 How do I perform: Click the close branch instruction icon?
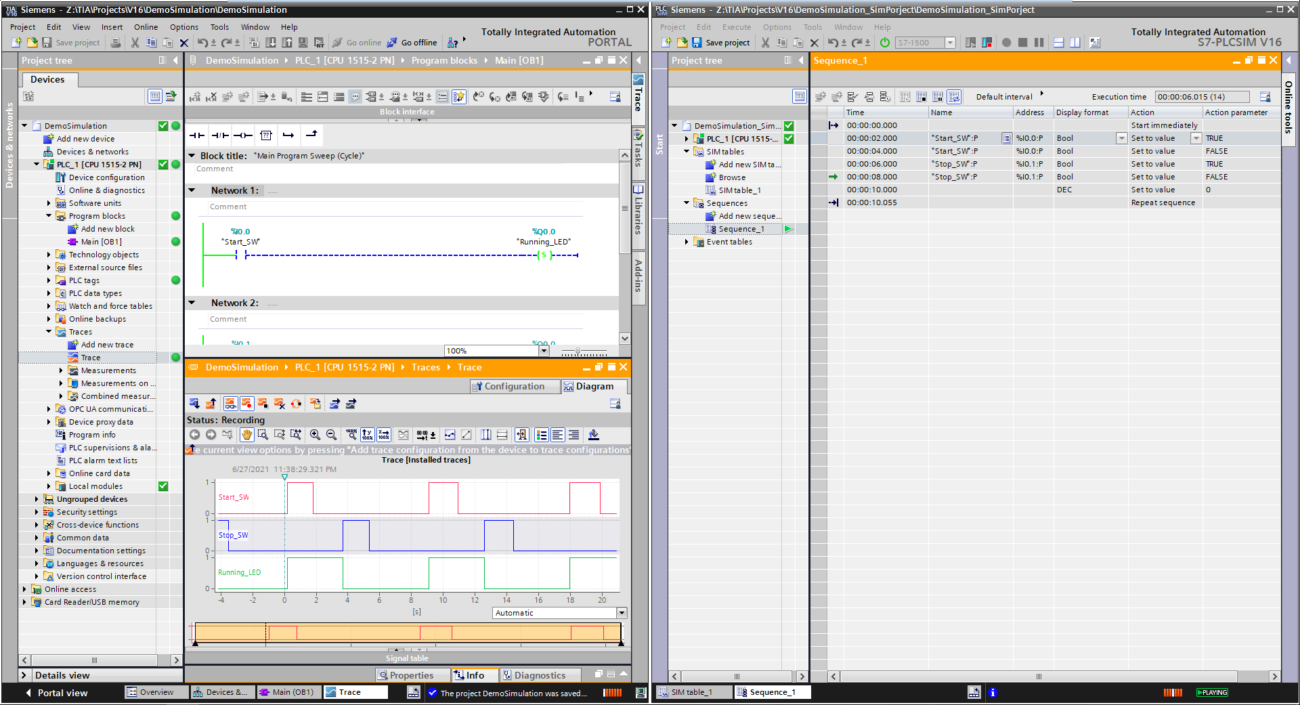(x=312, y=135)
